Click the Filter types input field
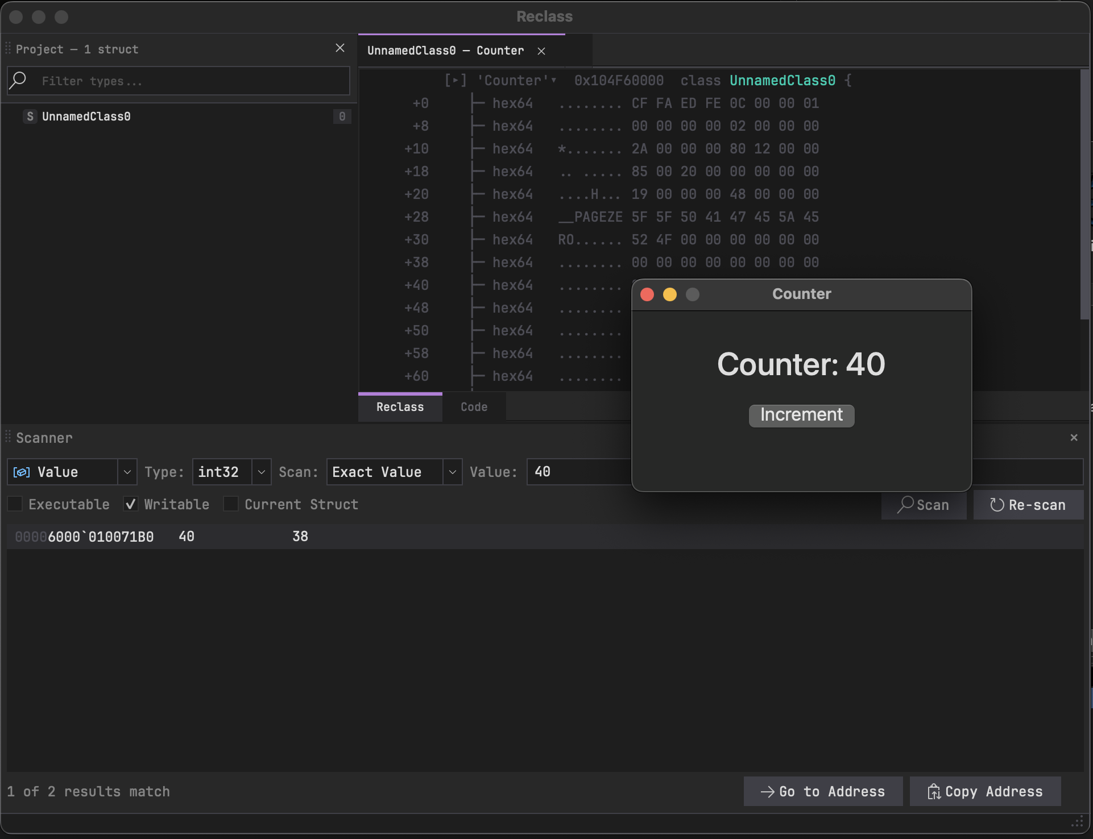The height and width of the screenshot is (839, 1093). coord(179,81)
